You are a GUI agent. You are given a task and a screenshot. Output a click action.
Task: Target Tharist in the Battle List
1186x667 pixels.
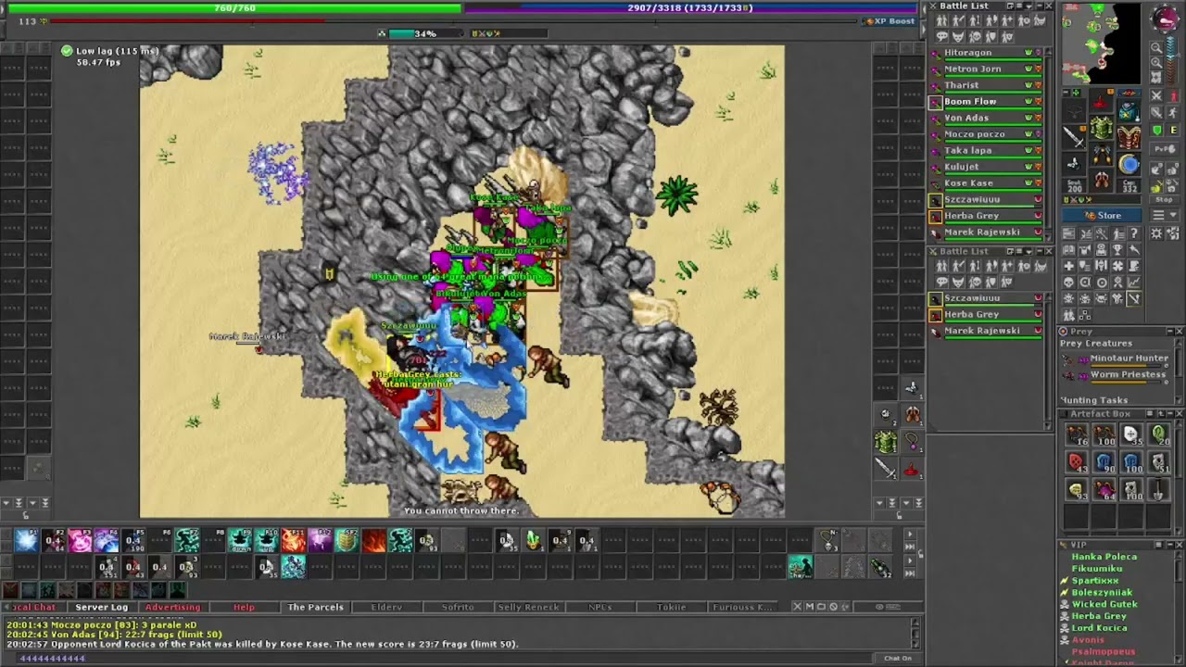[x=988, y=85]
